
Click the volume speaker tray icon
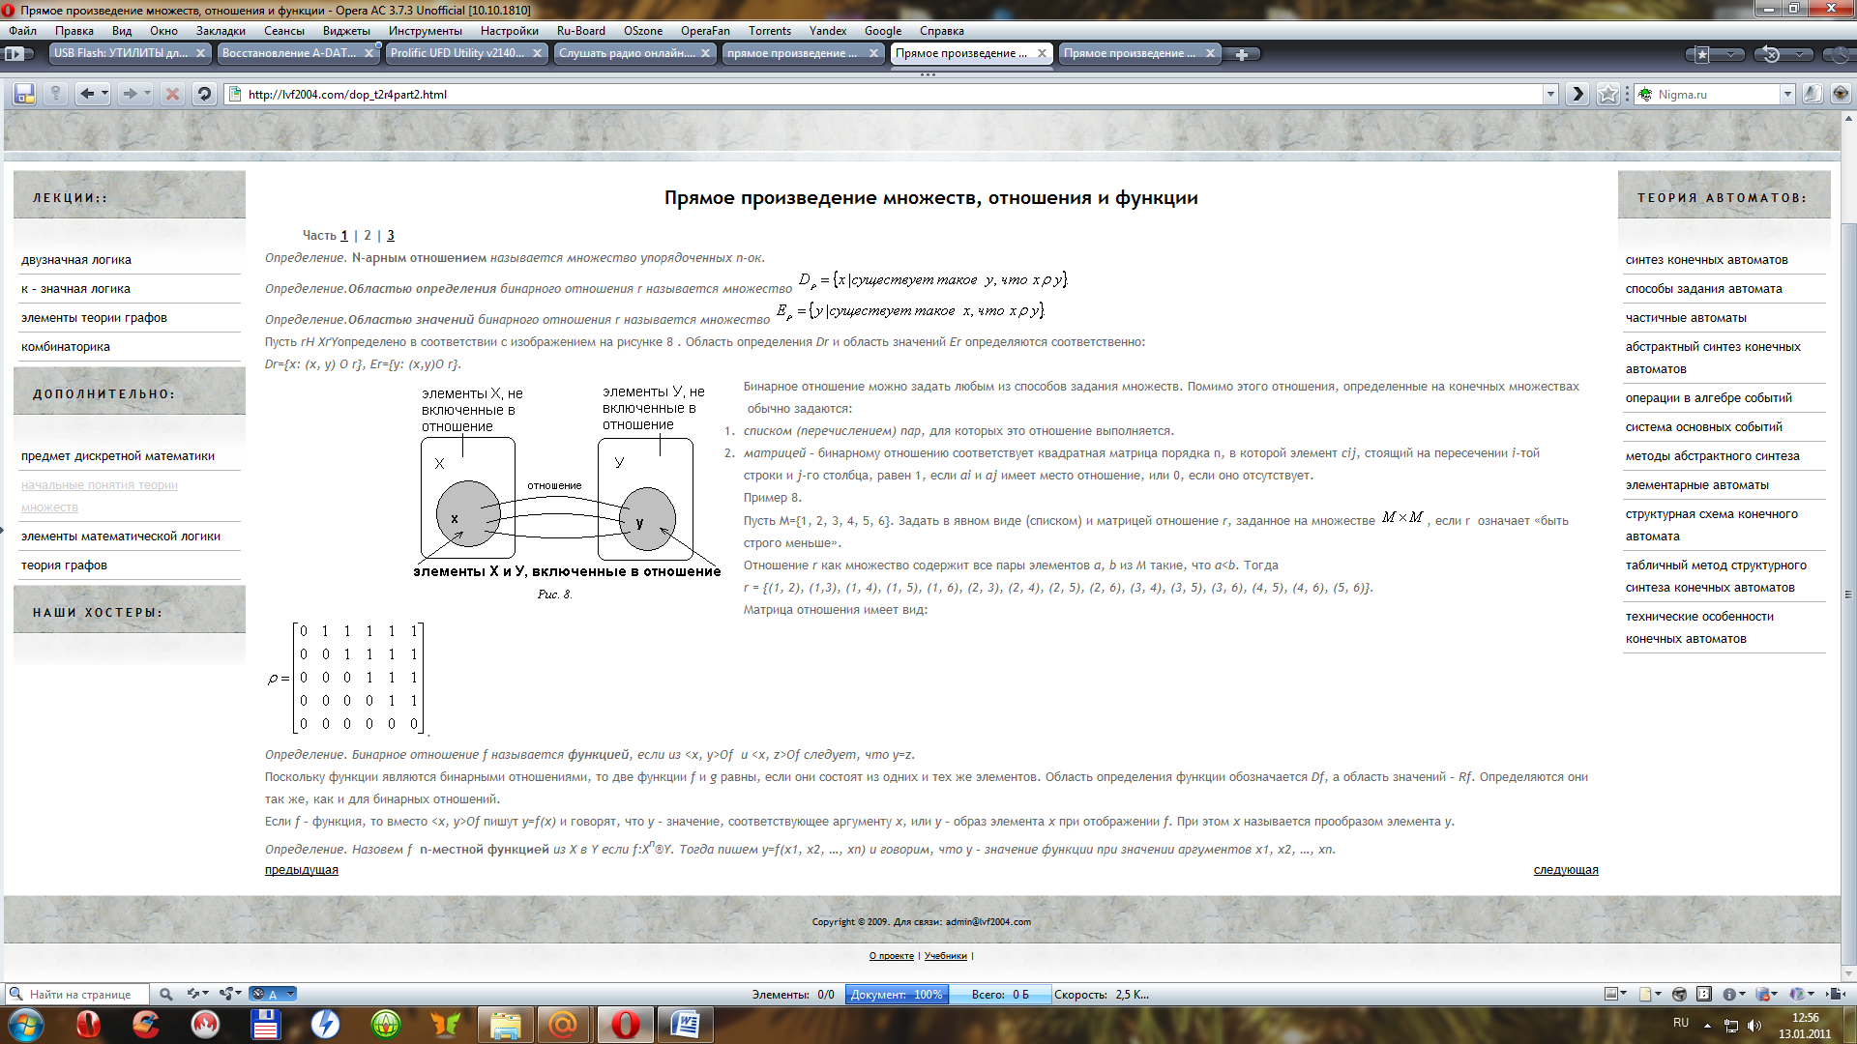[1754, 1025]
